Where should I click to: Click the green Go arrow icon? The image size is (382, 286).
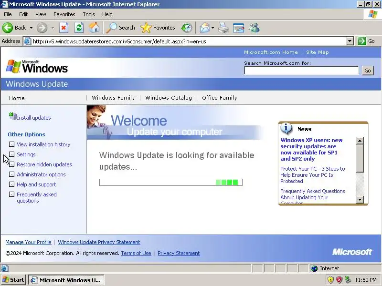(362, 41)
